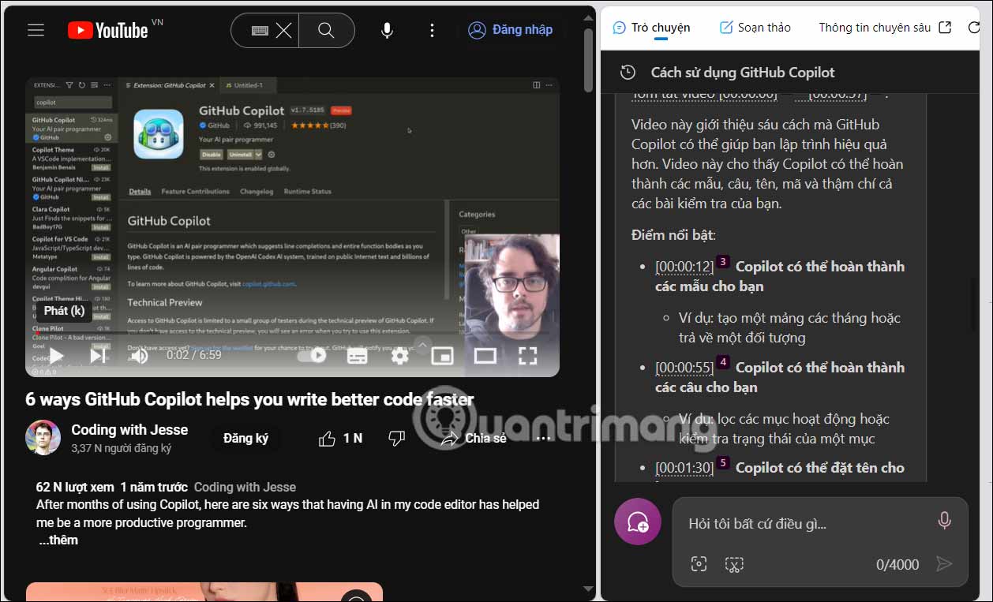Switch to theater mode
The image size is (993, 602).
click(485, 356)
